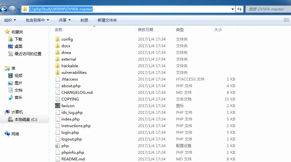The height and width of the screenshot is (162, 291).
Task: Open the 文档 library
Action: click(18, 90)
